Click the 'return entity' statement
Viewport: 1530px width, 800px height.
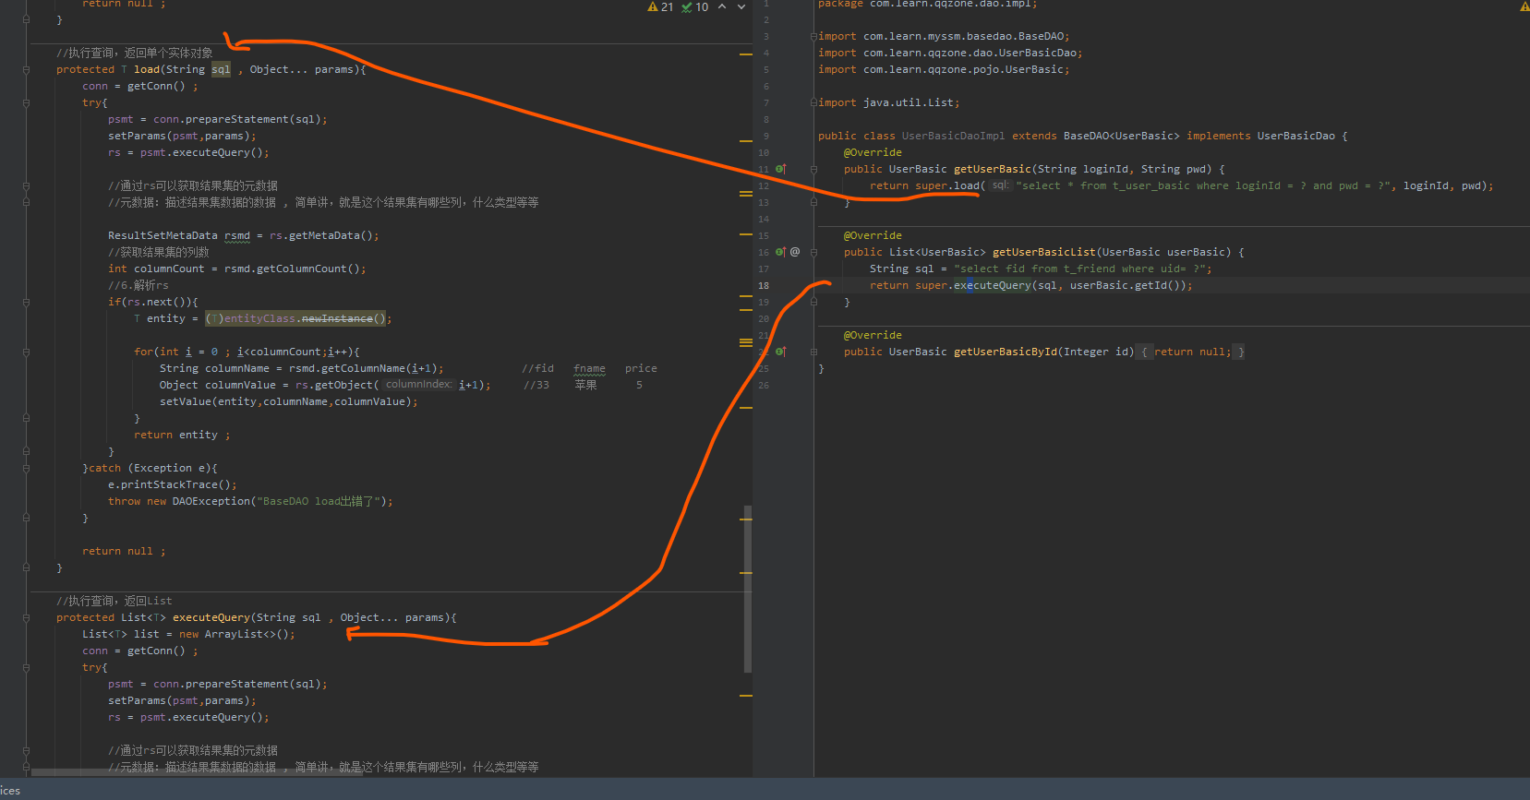[x=175, y=435]
